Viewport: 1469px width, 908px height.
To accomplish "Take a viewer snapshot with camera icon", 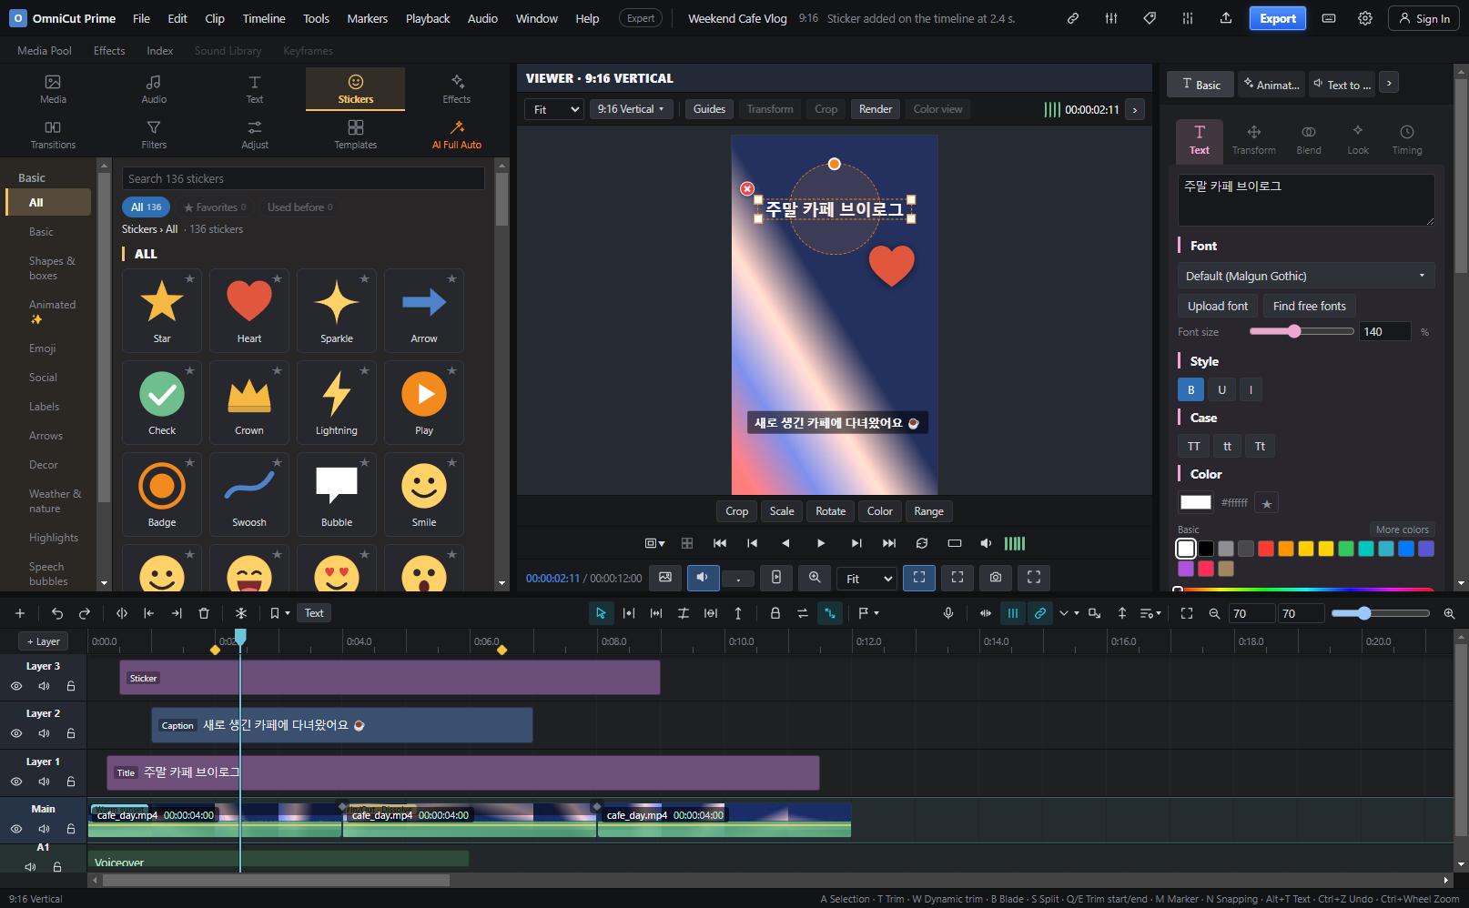I will (x=996, y=578).
